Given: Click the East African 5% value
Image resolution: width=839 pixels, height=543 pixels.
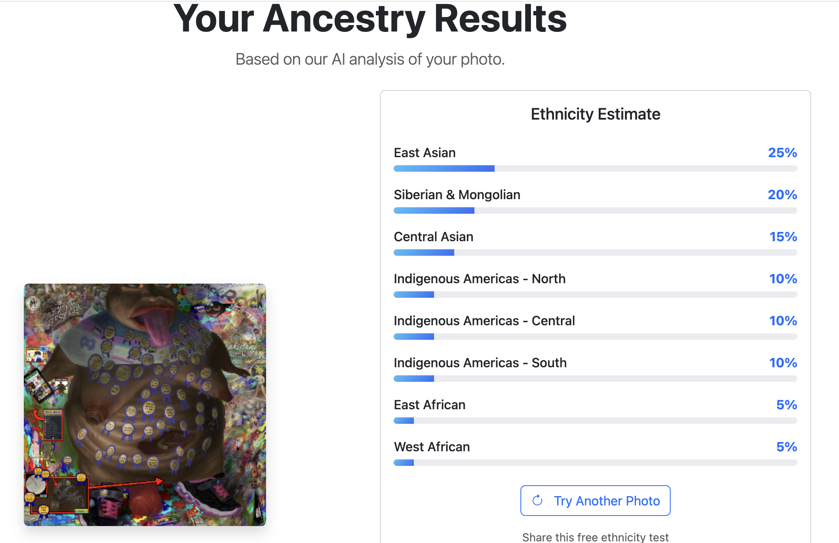Looking at the screenshot, I should [786, 405].
